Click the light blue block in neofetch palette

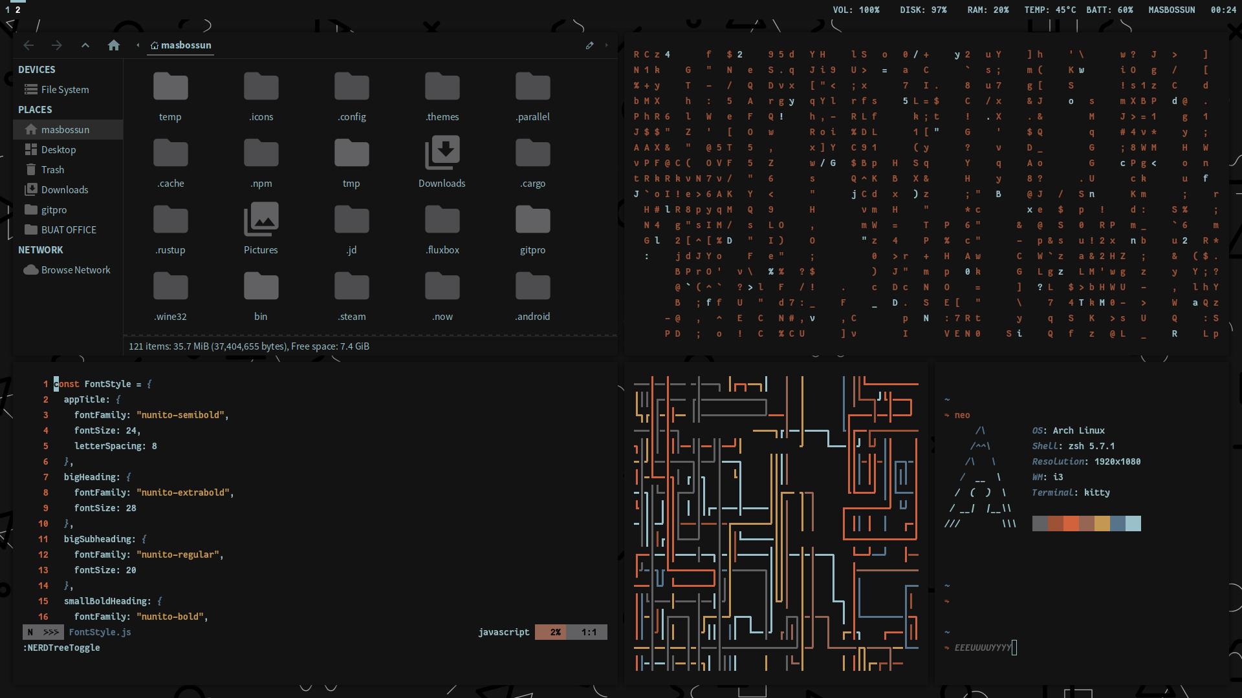point(1133,523)
